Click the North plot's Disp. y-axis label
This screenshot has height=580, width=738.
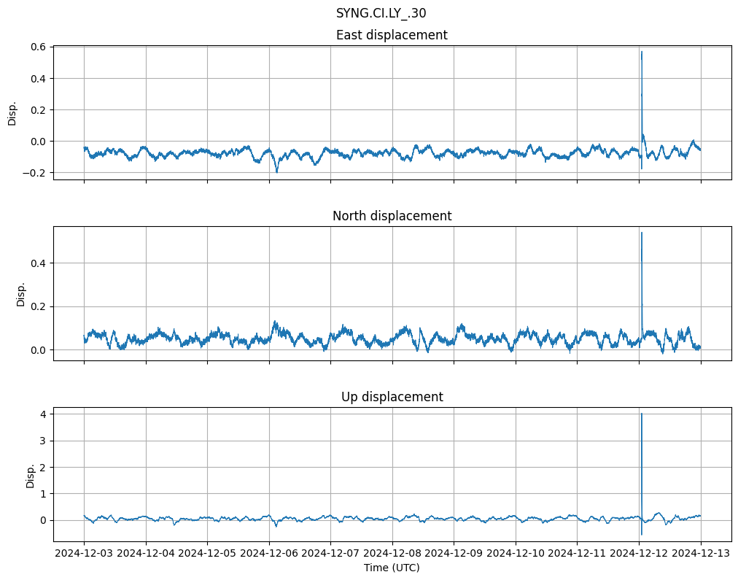(x=21, y=293)
